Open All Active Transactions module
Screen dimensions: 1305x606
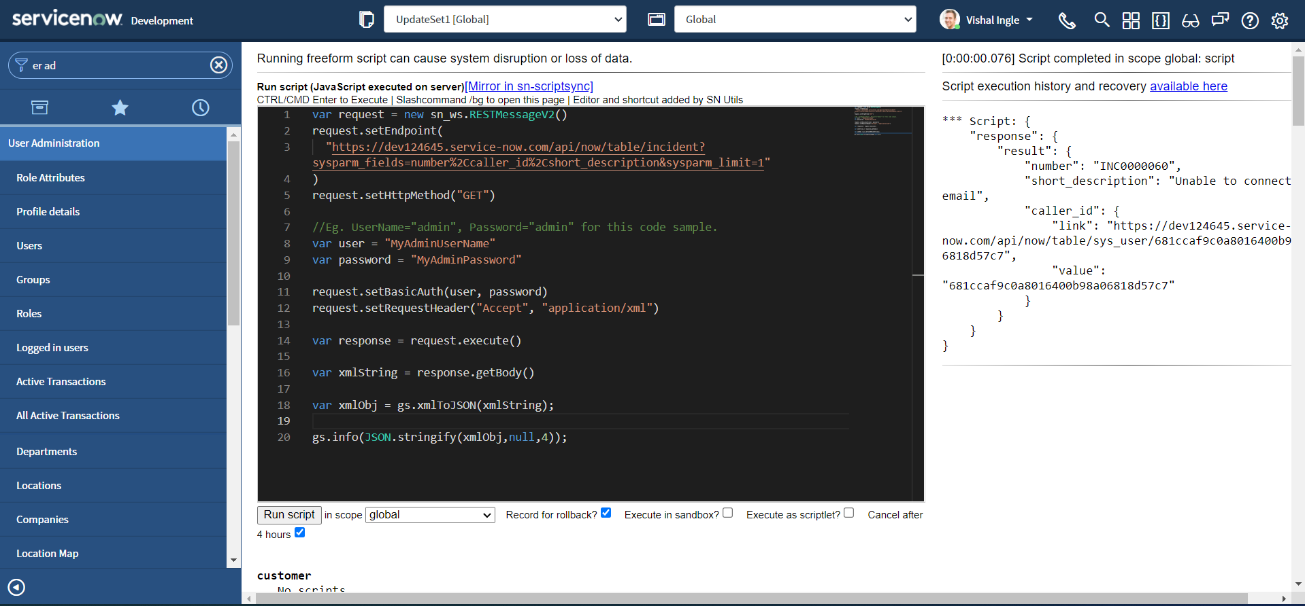[x=113, y=416]
